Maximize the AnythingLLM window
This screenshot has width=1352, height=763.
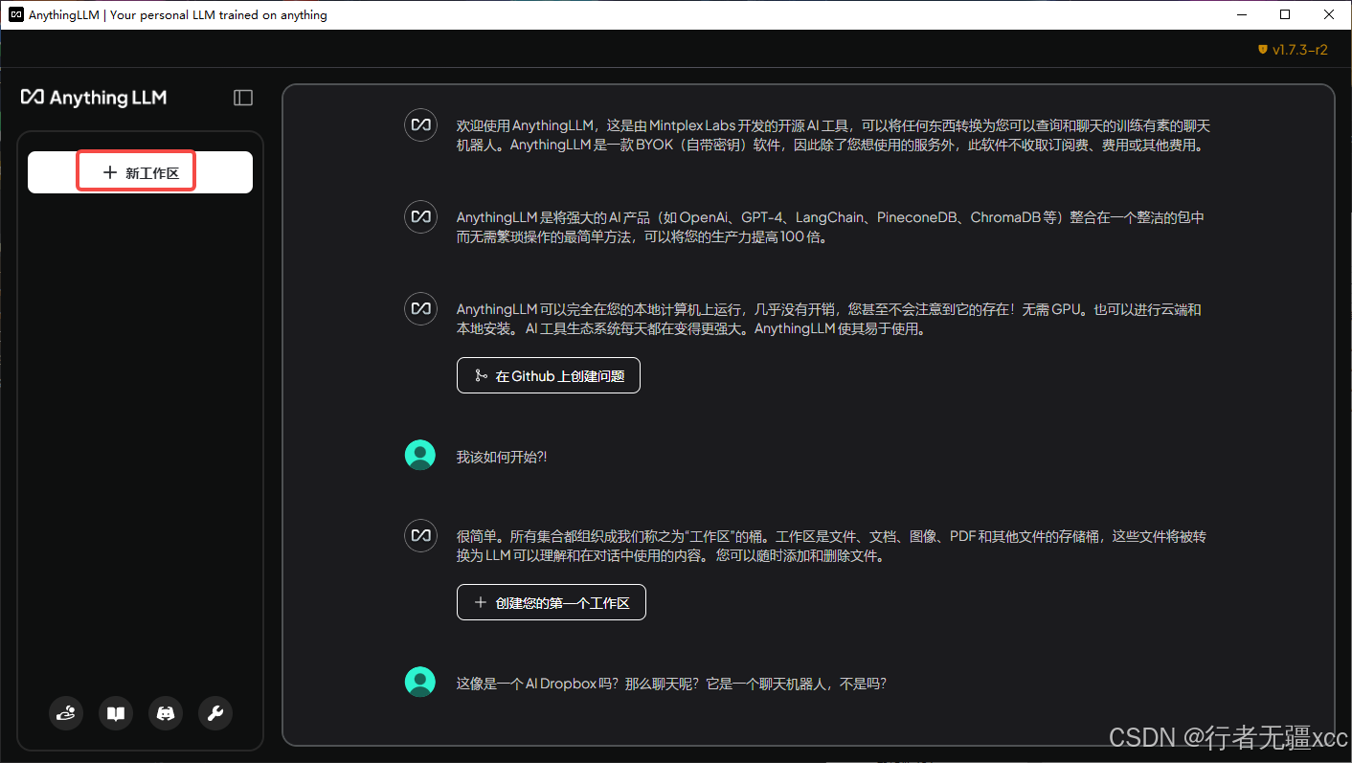1285,14
